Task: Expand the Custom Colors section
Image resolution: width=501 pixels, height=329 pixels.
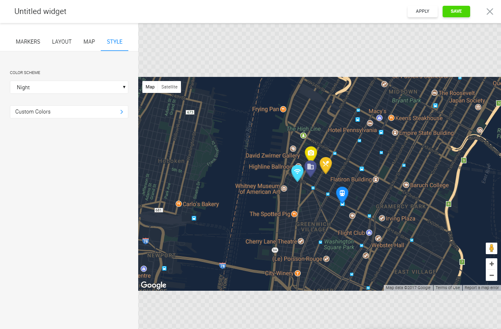Action: click(69, 112)
